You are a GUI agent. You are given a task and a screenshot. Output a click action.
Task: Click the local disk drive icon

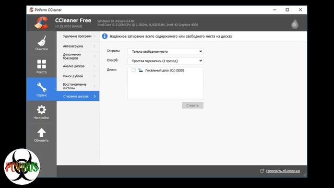[x=140, y=70]
